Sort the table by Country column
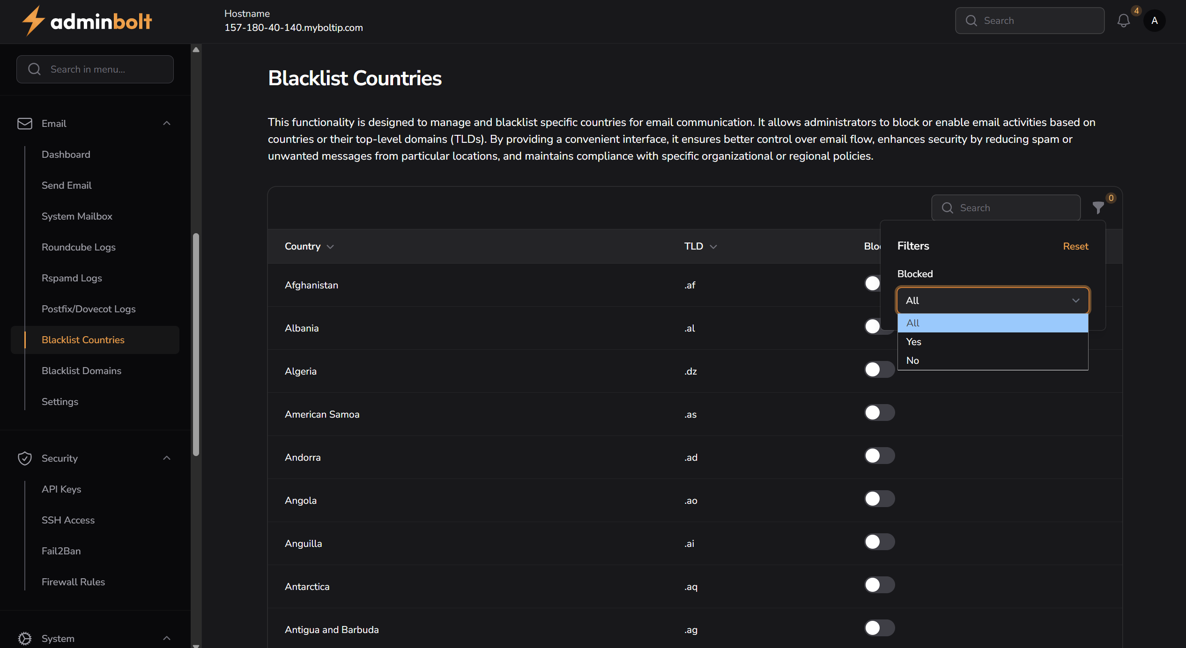 pyautogui.click(x=309, y=246)
